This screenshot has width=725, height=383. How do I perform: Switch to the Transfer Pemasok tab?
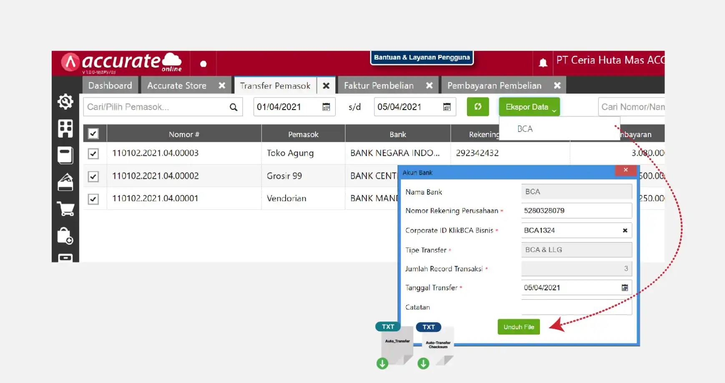(x=275, y=86)
